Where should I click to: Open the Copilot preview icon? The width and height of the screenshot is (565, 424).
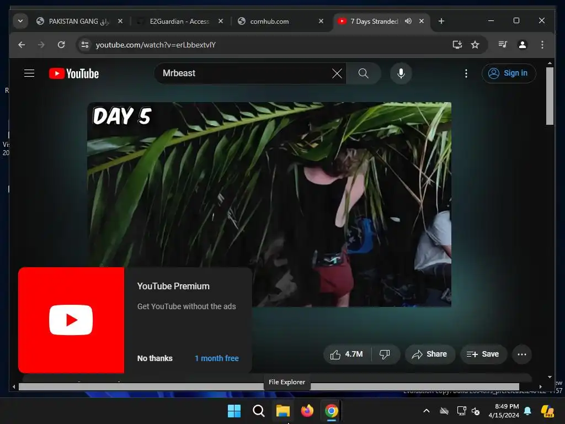click(x=548, y=411)
